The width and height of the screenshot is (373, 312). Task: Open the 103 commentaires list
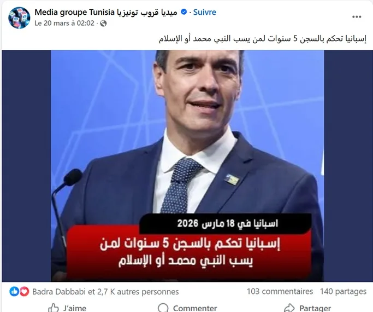pos(280,292)
